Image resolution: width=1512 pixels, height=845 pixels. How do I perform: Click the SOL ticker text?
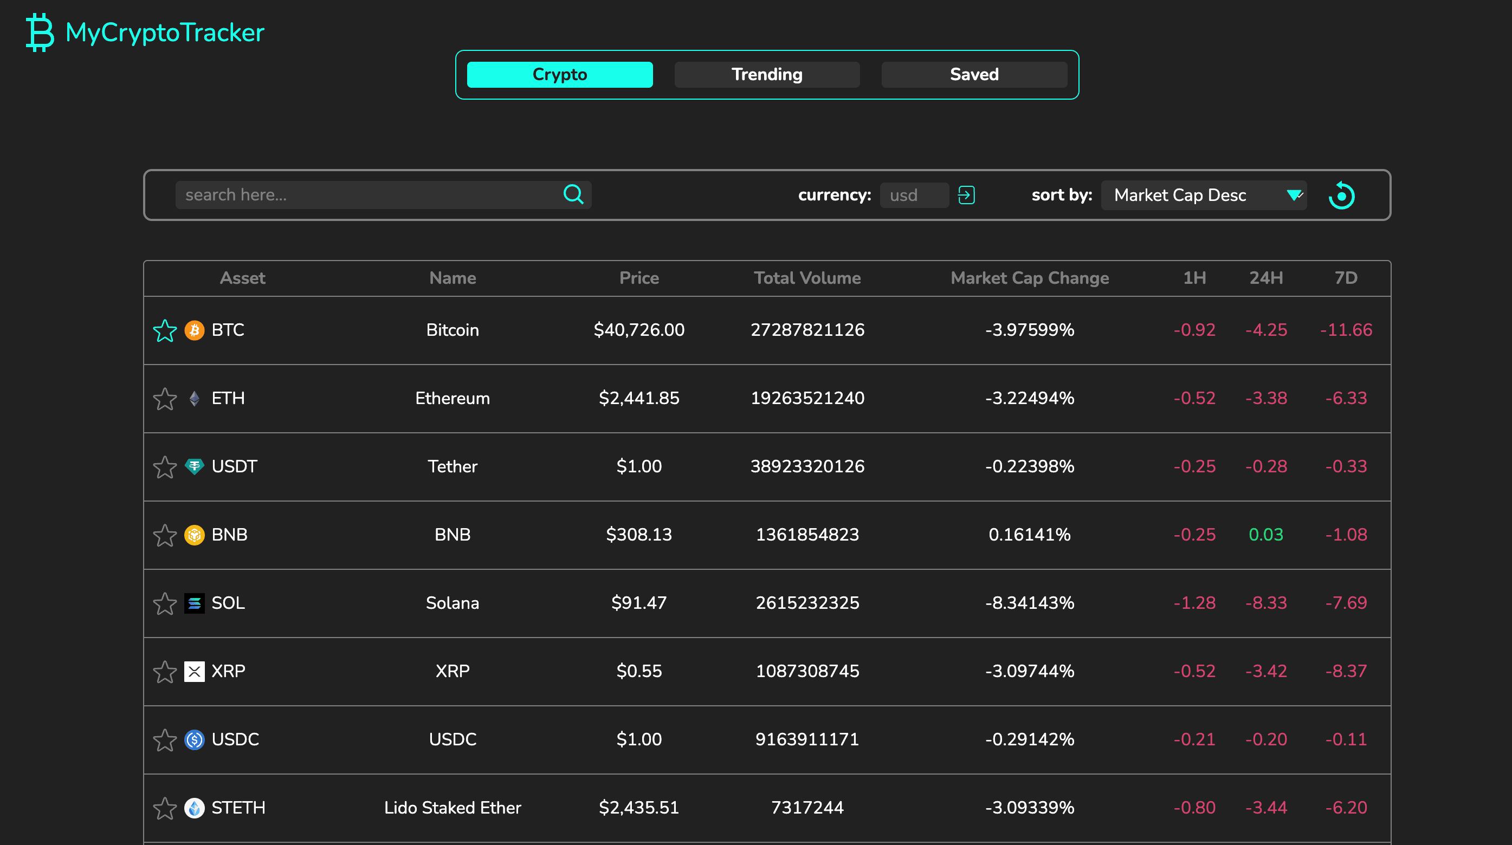point(228,603)
